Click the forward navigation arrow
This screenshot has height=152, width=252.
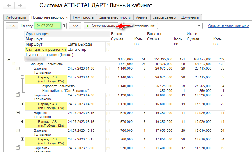(20, 5)
